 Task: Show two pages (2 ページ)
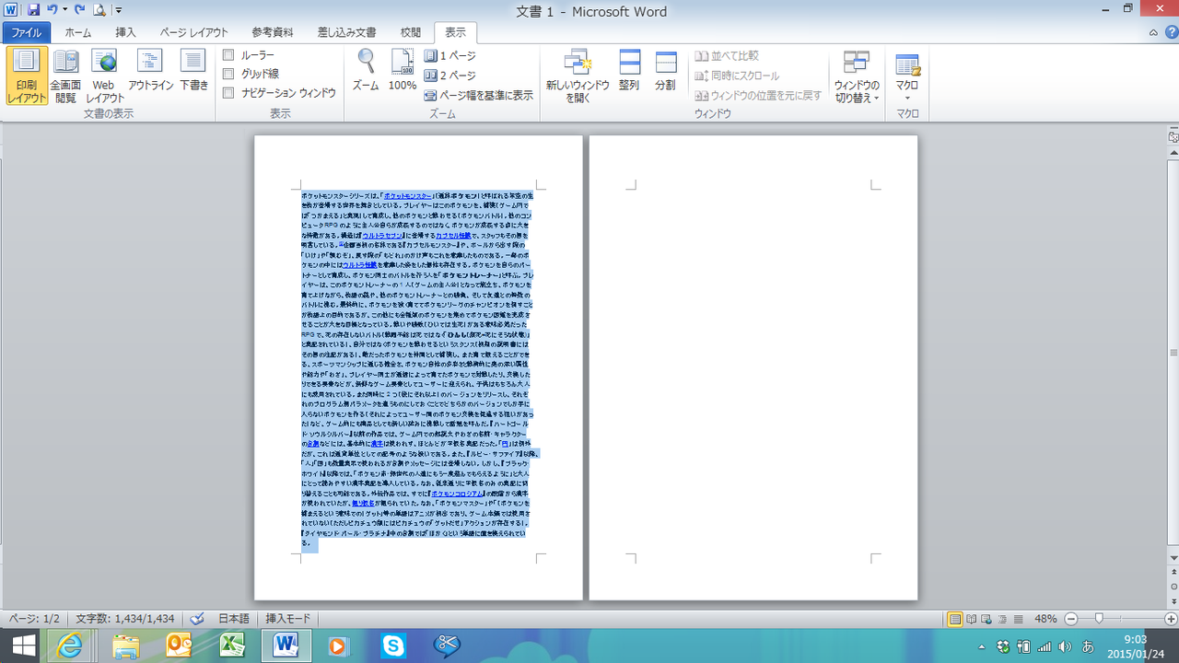(x=450, y=76)
